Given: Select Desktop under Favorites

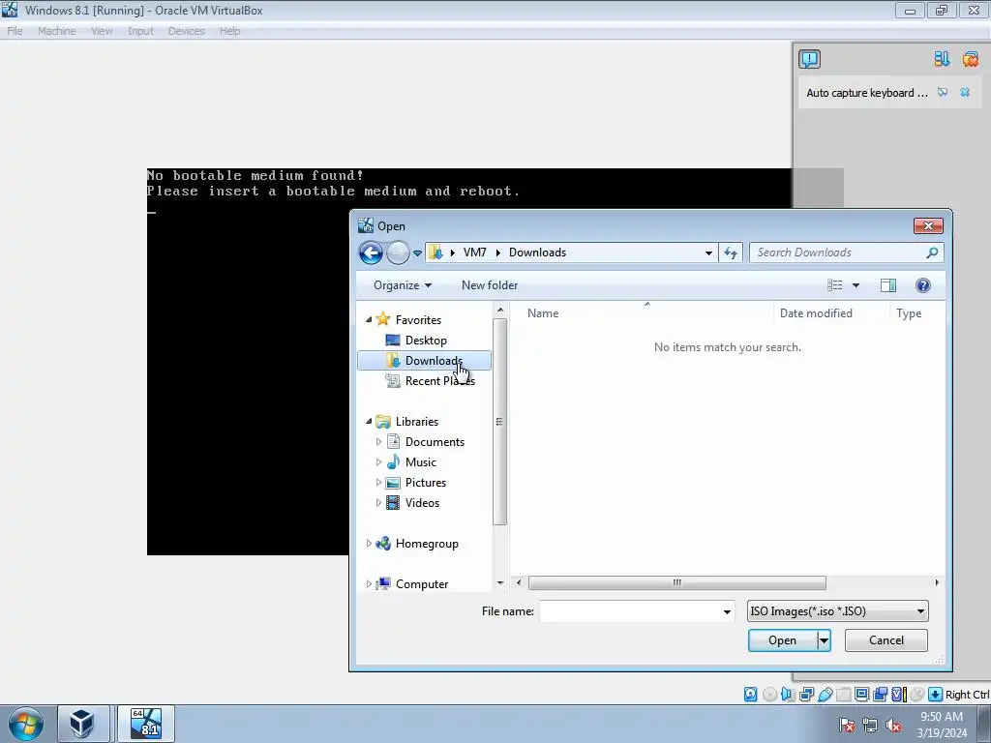Looking at the screenshot, I should (426, 341).
